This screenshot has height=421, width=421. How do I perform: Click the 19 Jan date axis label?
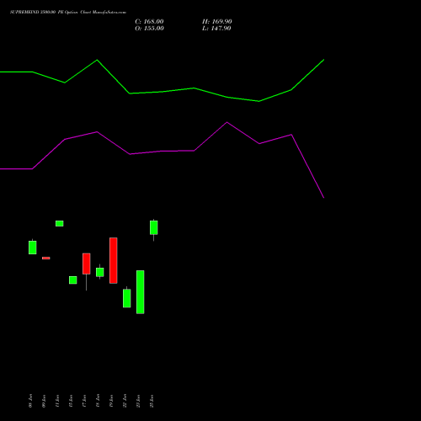point(111,401)
